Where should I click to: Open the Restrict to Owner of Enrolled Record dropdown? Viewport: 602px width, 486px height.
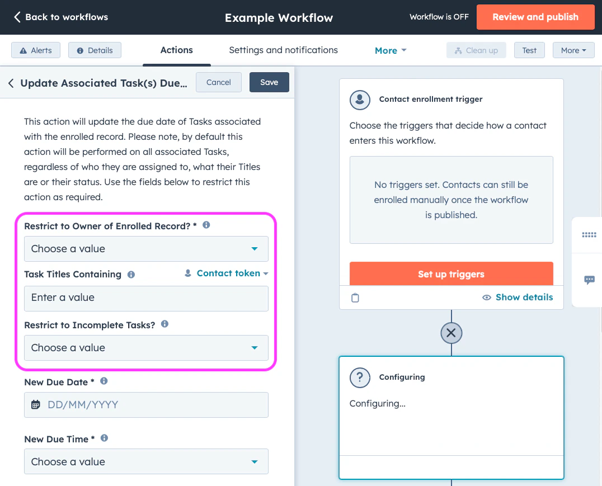pos(146,248)
